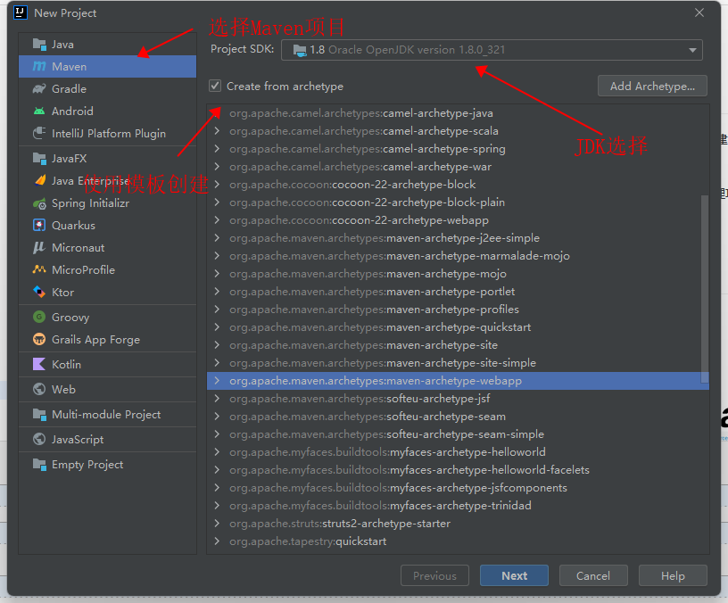Select the Ktor icon
Image resolution: width=728 pixels, height=603 pixels.
39,293
